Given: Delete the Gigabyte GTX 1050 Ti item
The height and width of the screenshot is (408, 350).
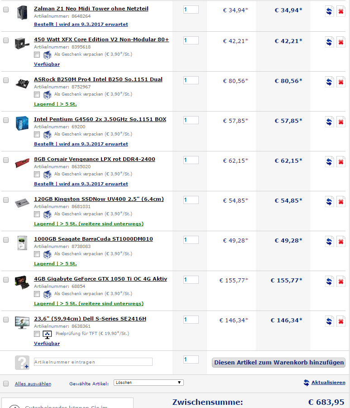Looking at the screenshot, I should 340,282.
